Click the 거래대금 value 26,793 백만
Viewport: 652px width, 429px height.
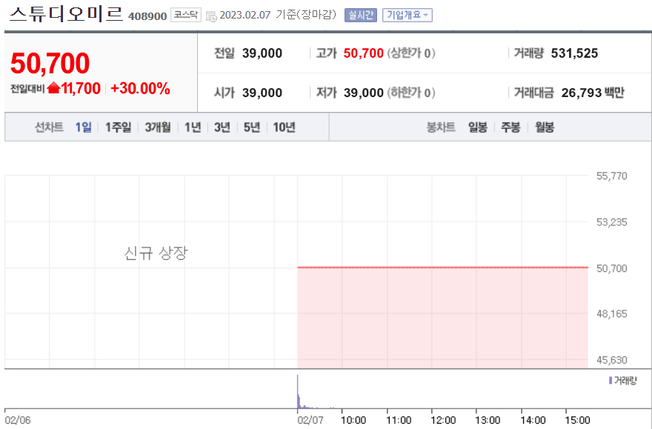click(x=593, y=93)
